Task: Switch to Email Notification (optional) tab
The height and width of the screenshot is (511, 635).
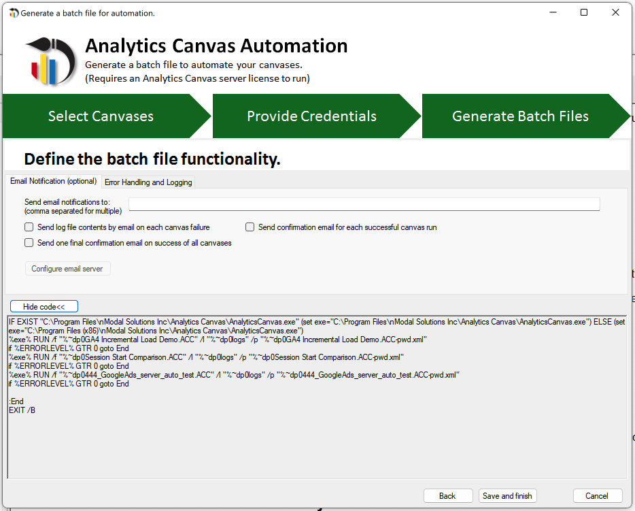Action: click(54, 181)
